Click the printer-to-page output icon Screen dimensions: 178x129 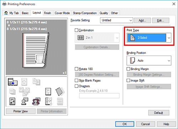[x=12, y=82]
